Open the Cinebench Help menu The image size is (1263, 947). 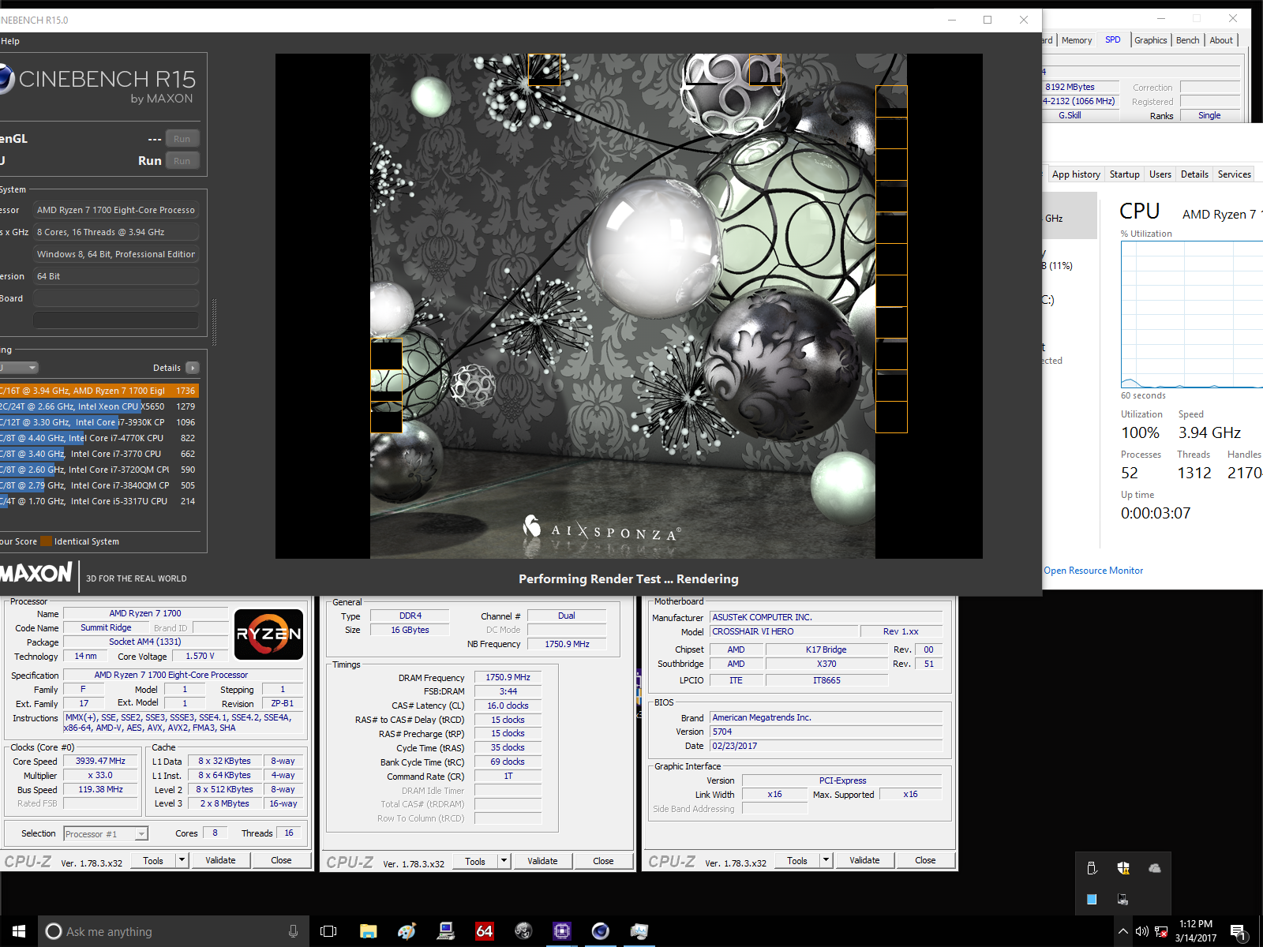(x=9, y=41)
